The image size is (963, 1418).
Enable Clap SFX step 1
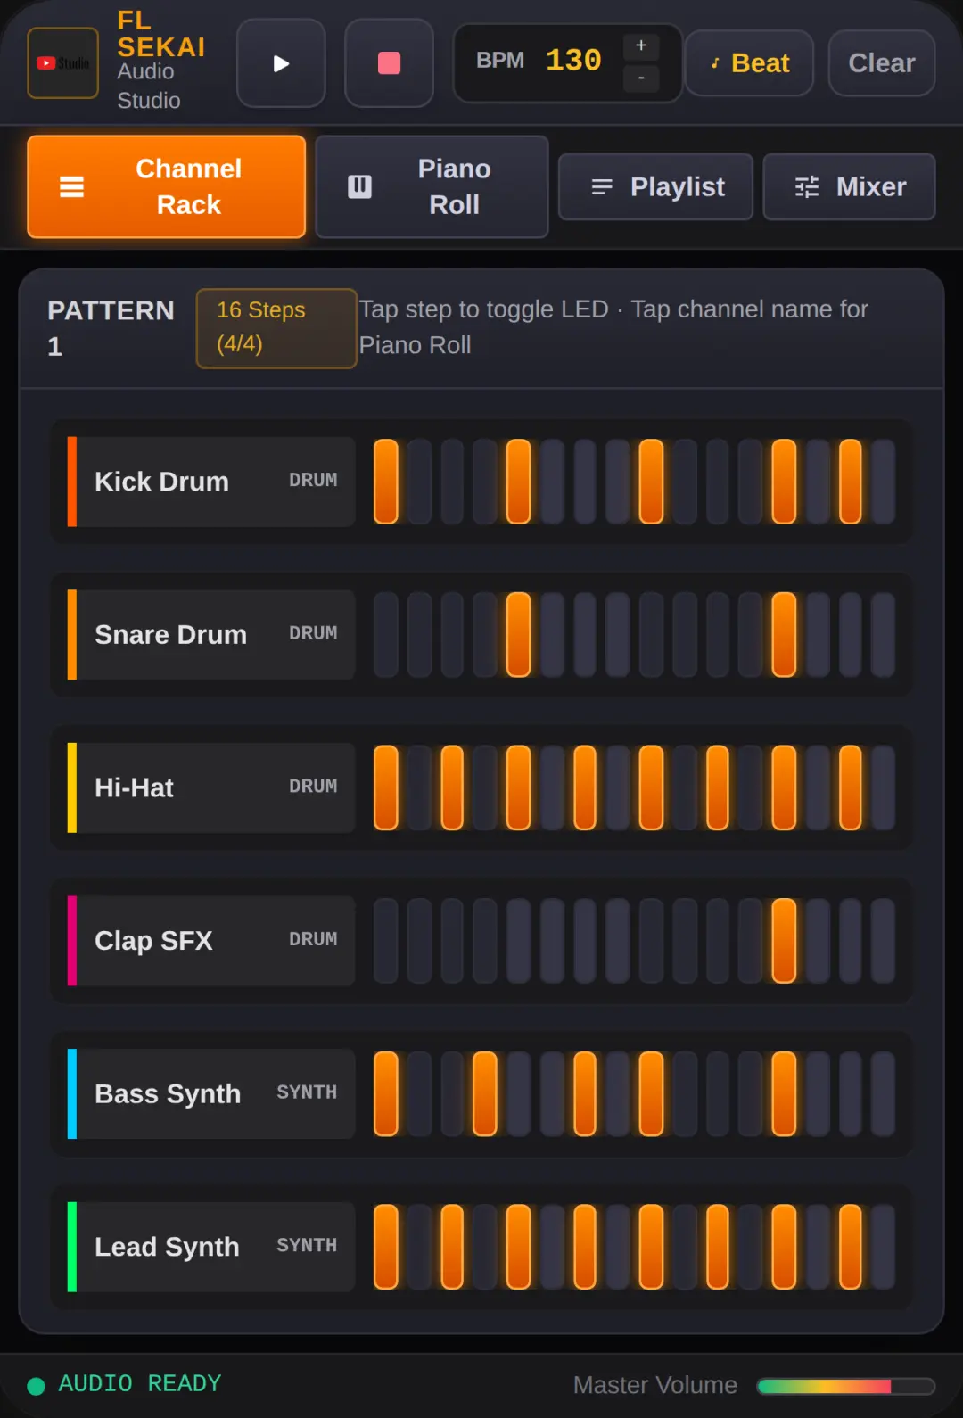(386, 941)
